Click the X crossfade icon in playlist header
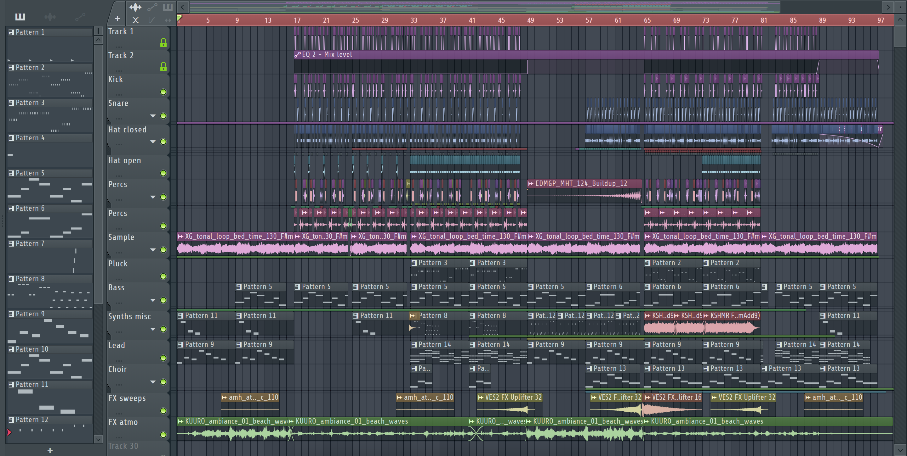The height and width of the screenshot is (456, 907). (x=135, y=20)
